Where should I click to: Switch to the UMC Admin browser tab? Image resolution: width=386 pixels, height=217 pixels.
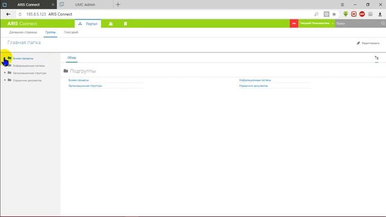(85, 4)
